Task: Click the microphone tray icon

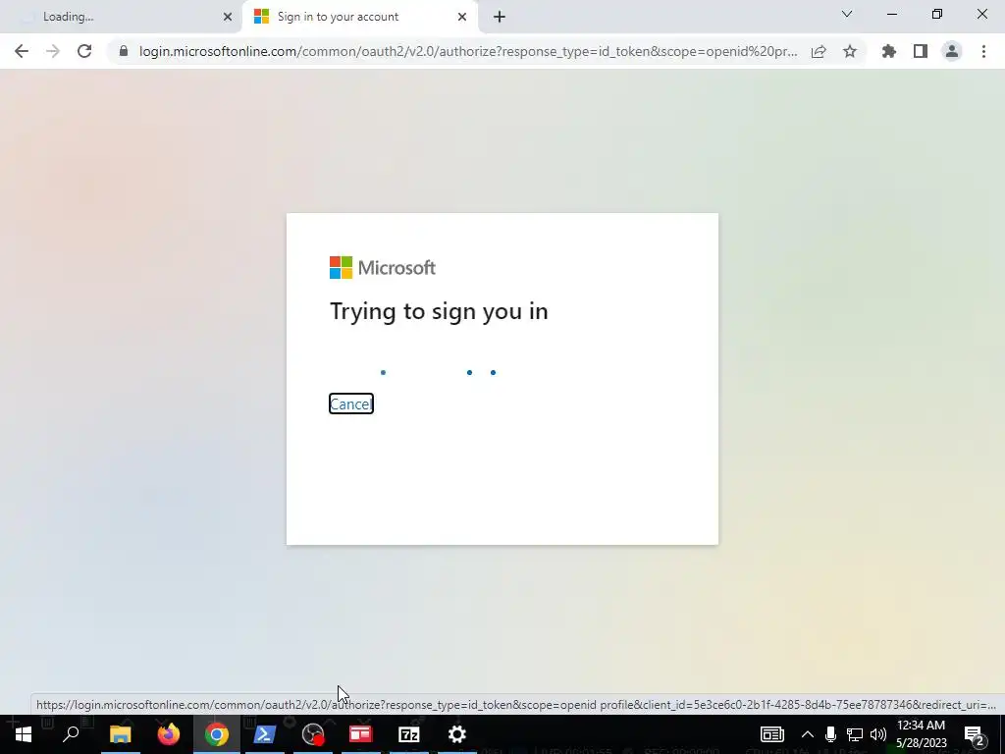Action: (830, 734)
